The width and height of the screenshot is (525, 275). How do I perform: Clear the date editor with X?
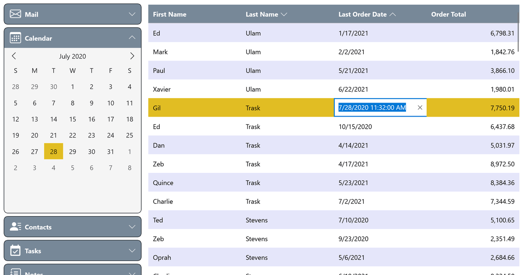[x=420, y=107]
